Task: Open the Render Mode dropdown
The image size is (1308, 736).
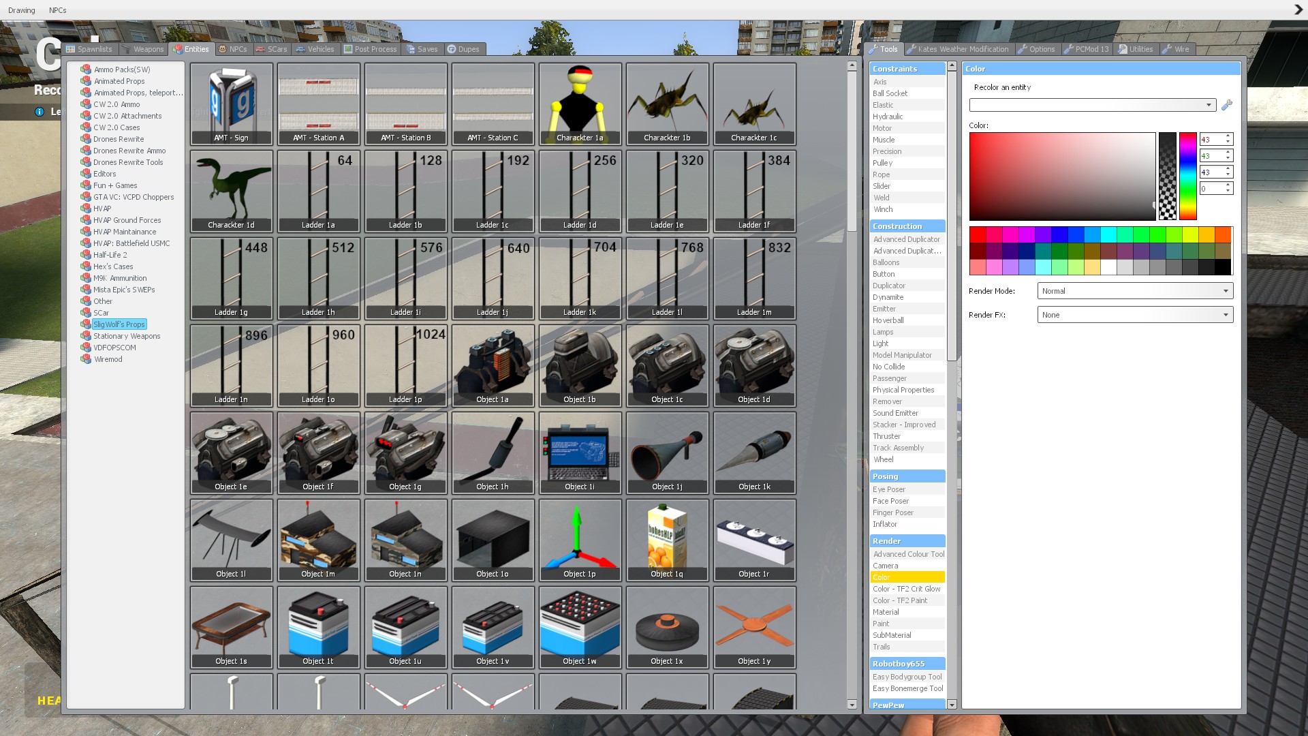Action: [x=1135, y=291]
